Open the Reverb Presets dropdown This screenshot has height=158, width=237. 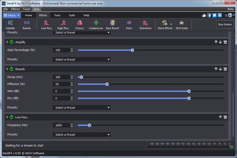[x=81, y=108]
